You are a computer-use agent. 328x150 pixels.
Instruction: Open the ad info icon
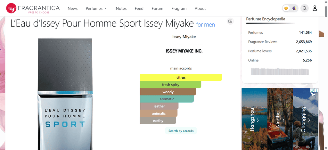click(312, 90)
